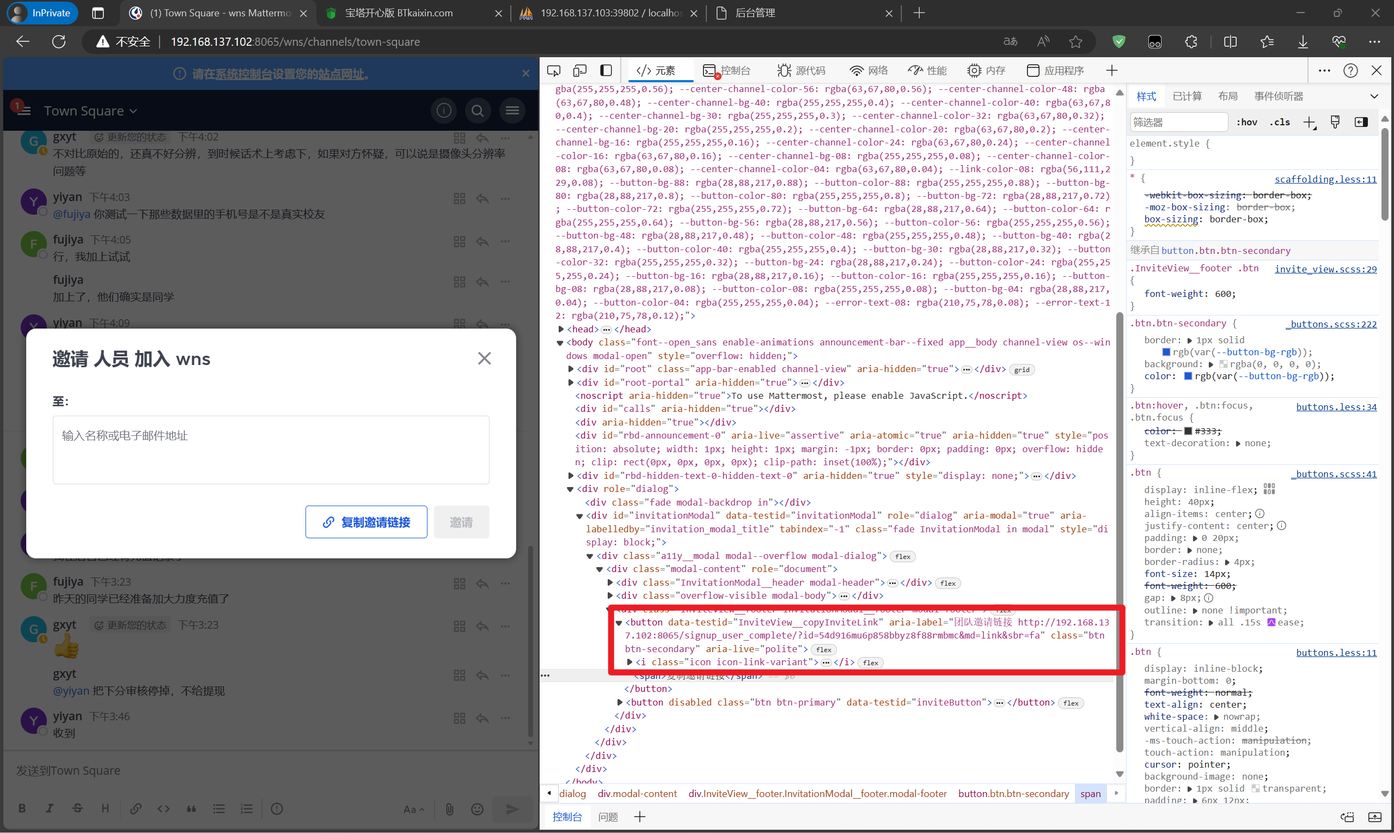Toggle the :hov element state panel
1394x833 pixels.
click(x=1246, y=123)
